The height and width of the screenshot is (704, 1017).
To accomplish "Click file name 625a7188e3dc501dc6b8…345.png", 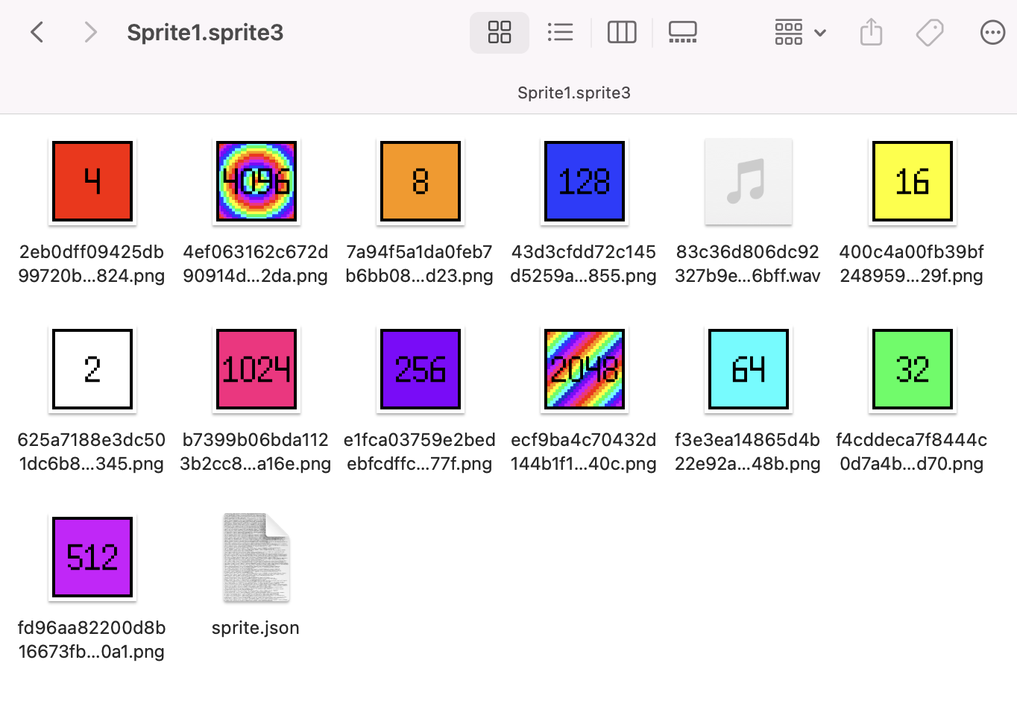I will (x=92, y=452).
